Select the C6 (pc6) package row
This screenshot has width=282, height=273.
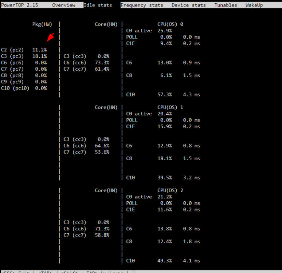[24, 63]
